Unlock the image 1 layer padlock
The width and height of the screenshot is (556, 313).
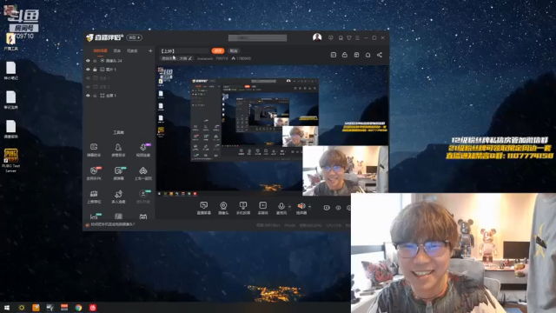point(95,70)
